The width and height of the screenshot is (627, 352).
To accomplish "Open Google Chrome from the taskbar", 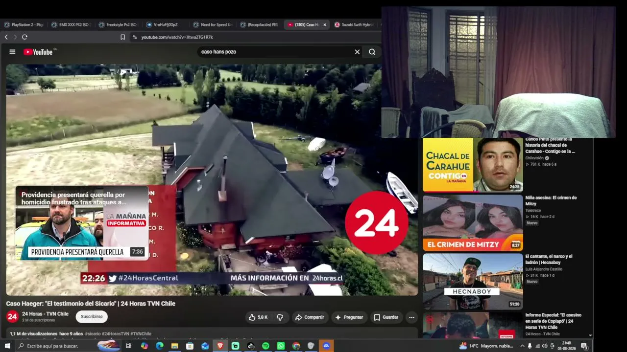I will click(296, 346).
